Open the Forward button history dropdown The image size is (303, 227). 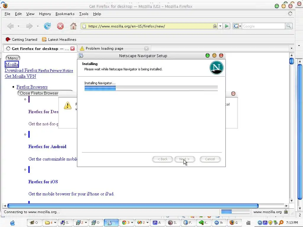click(x=38, y=26)
